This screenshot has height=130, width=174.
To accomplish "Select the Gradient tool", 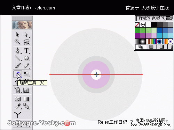I will [26, 99].
